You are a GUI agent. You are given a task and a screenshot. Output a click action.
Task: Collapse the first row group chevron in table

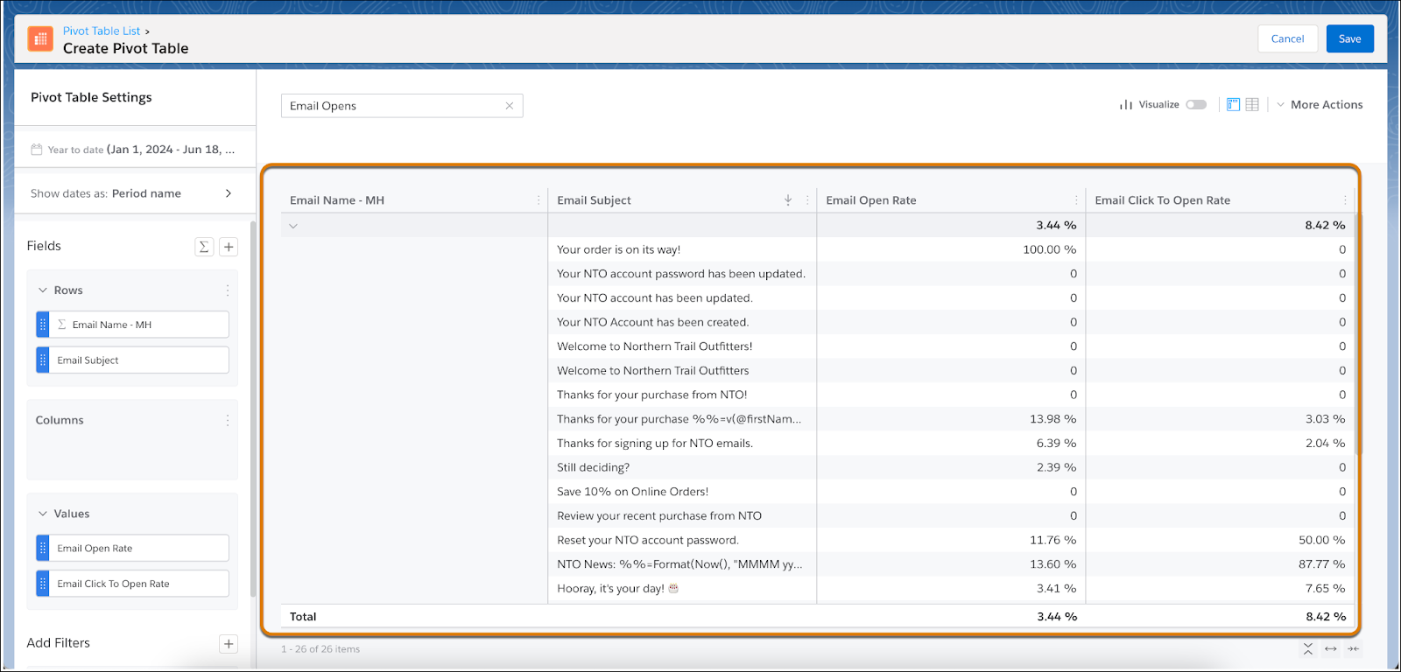coord(293,226)
